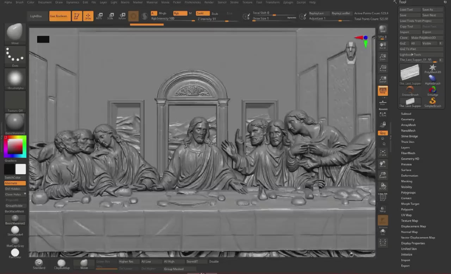Screen dimensions: 451x274
Task: Toggle the Zsub mode
Action: coord(215,13)
